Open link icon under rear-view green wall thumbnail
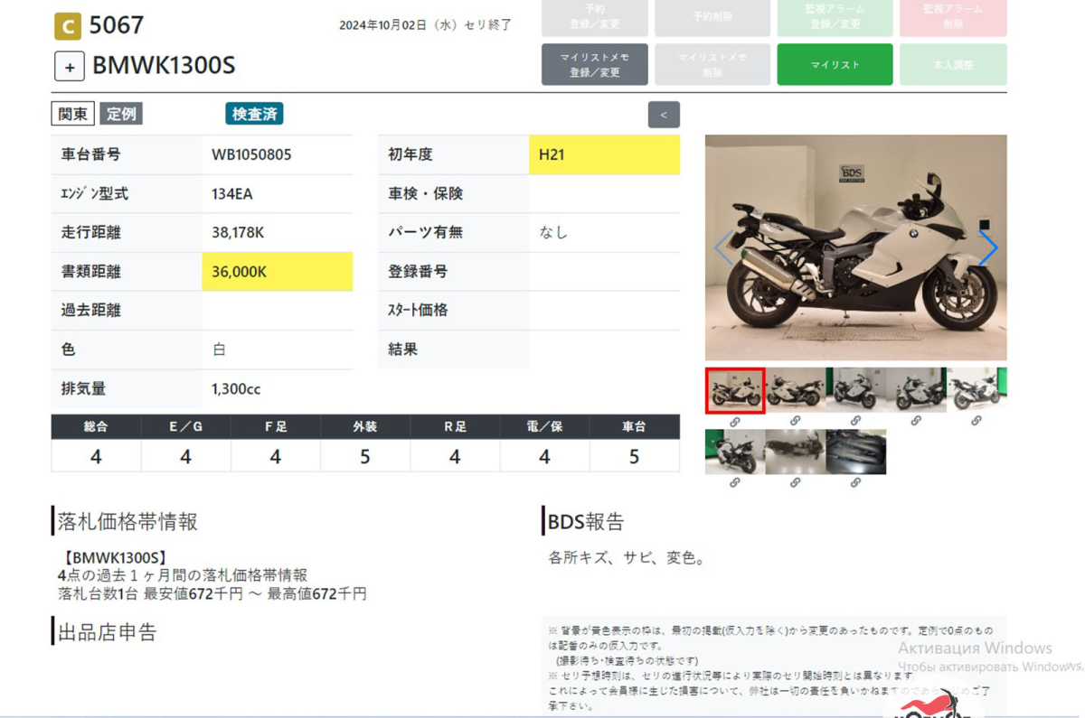1085x718 pixels. point(735,483)
